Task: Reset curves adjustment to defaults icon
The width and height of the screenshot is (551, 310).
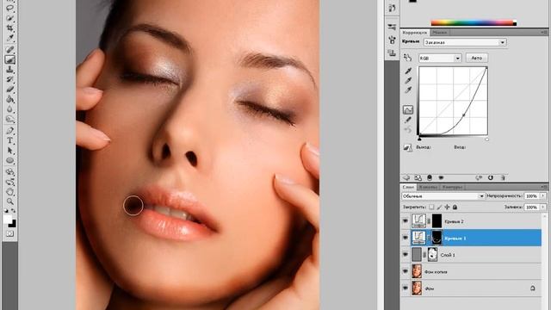Action: point(490,178)
